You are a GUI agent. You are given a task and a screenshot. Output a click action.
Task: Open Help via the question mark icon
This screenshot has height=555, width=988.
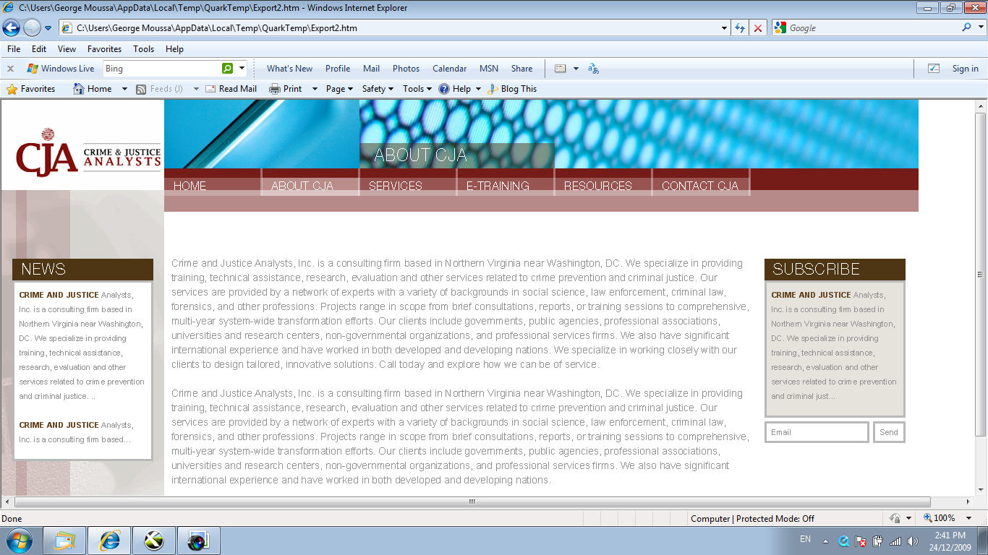443,88
